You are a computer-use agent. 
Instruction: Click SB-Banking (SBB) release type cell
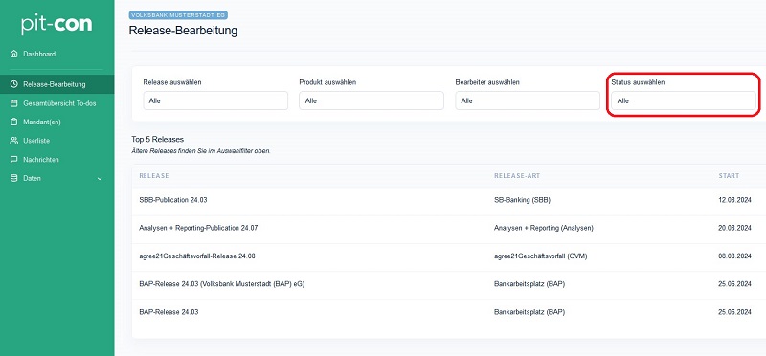click(522, 200)
